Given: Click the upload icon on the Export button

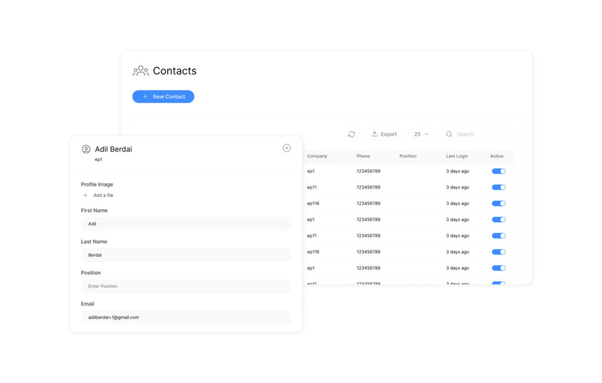Looking at the screenshot, I should [374, 134].
